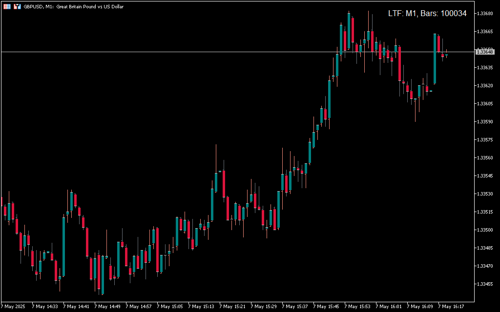500x312 pixels.
Task: Click the current price tag 1.33648
Action: click(x=485, y=52)
